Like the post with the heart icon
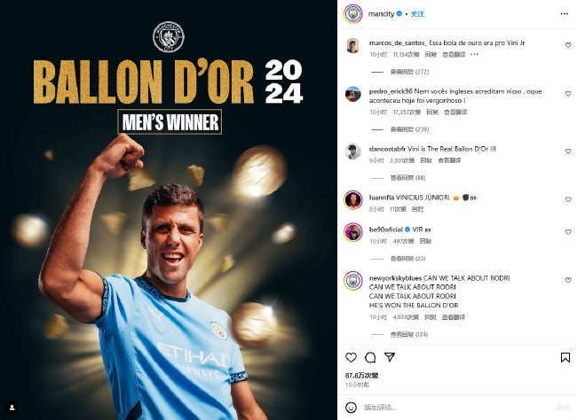 tap(351, 357)
